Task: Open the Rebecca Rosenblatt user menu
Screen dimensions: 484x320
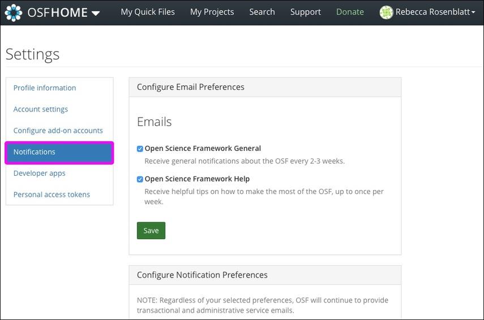Action: tap(435, 12)
